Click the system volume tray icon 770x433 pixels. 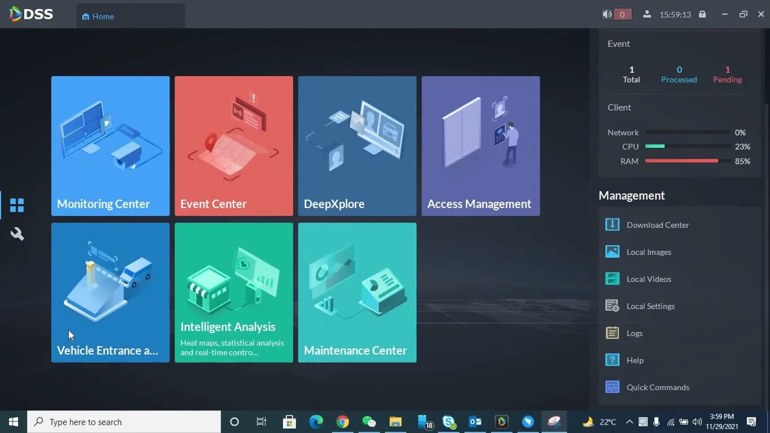click(697, 422)
